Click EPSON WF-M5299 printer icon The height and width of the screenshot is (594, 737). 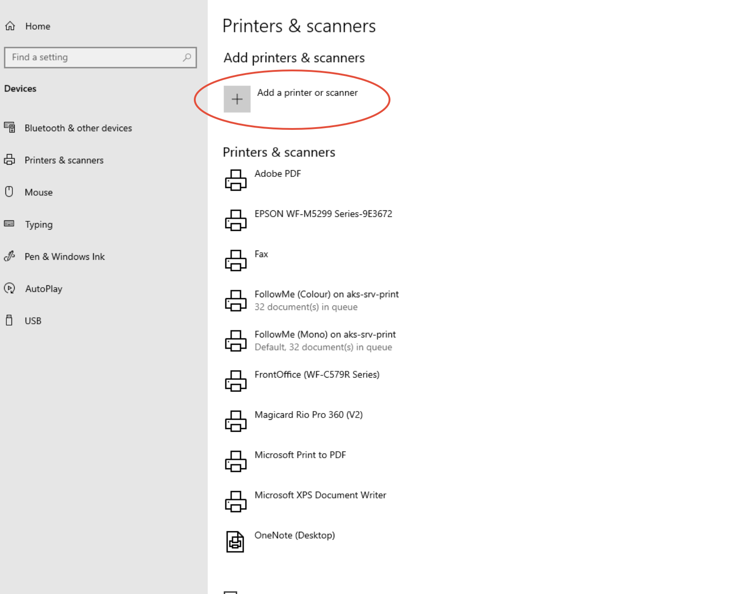(x=235, y=220)
